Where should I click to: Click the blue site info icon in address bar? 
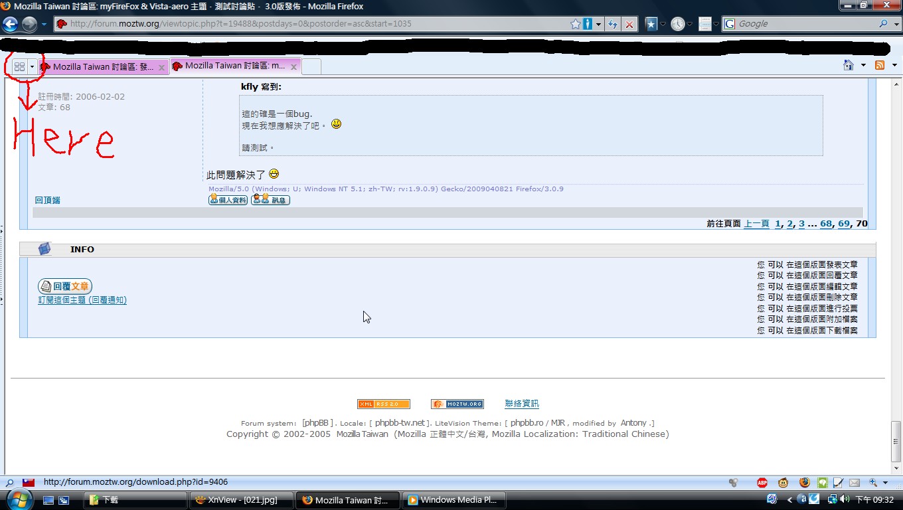click(588, 24)
